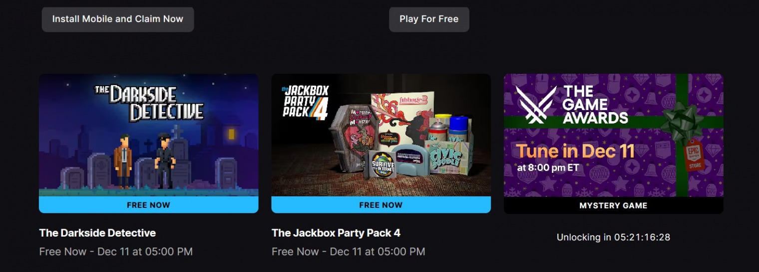
Task: Click FREE NOW banner under Jackbox Party Pack
Action: pos(381,205)
